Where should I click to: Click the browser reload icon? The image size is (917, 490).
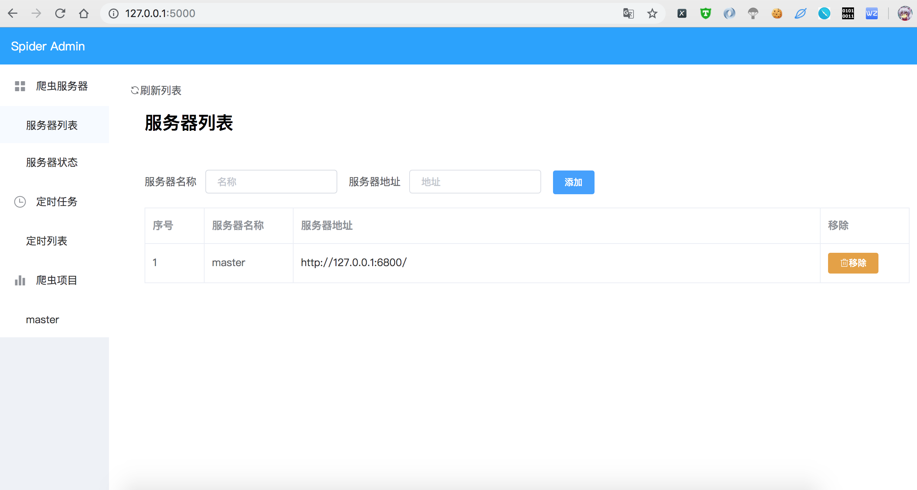(x=60, y=14)
